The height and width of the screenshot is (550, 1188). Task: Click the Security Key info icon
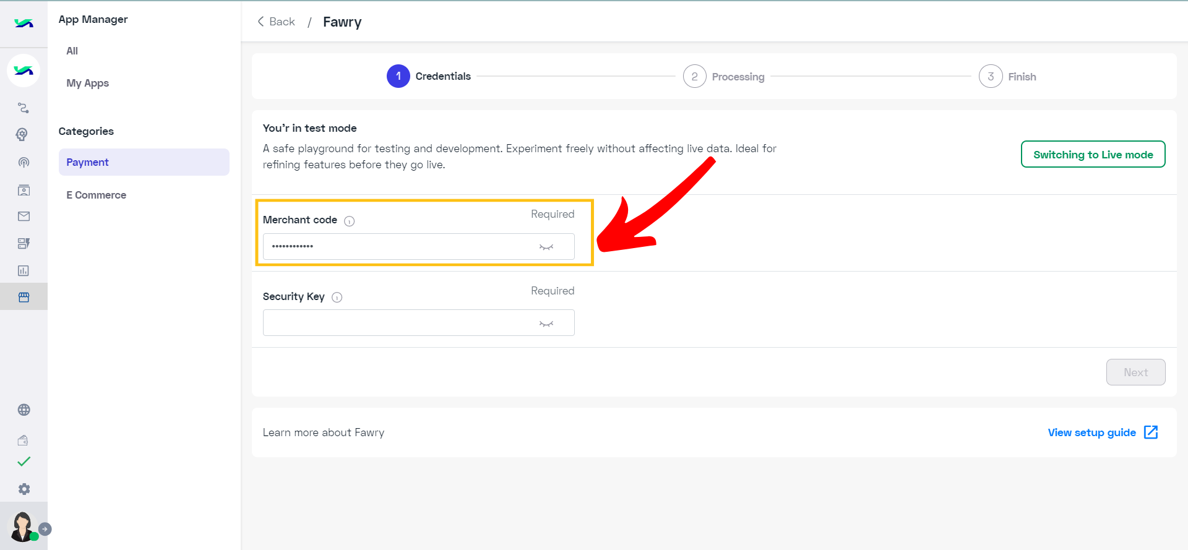tap(337, 297)
